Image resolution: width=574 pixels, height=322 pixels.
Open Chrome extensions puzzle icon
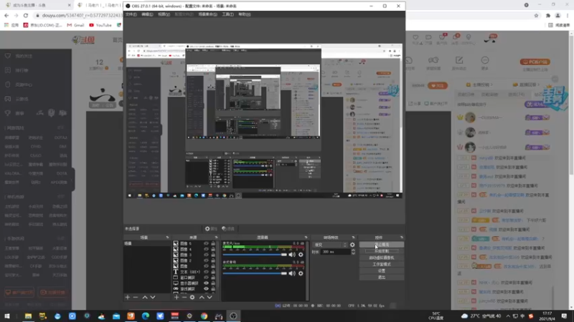tap(548, 15)
